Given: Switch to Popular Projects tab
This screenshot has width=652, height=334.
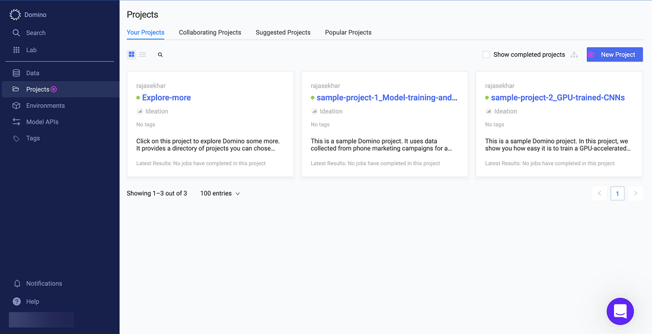Looking at the screenshot, I should coord(349,33).
